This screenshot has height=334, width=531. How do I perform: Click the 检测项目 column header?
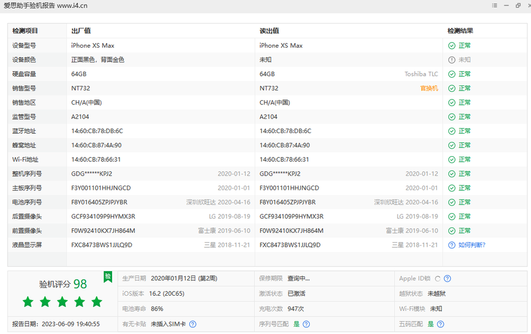tap(25, 31)
